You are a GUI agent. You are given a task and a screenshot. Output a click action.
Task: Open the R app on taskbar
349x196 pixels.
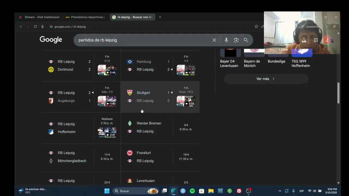[x=183, y=191]
